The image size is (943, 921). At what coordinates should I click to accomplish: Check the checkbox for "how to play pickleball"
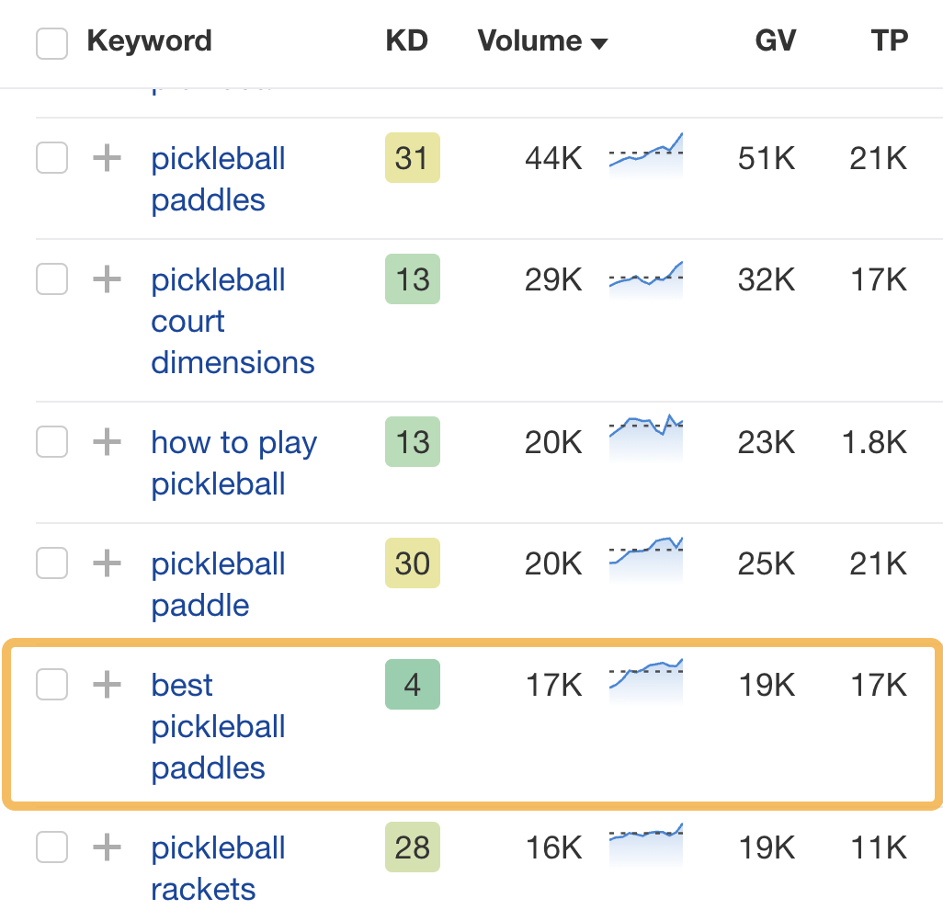click(x=51, y=442)
